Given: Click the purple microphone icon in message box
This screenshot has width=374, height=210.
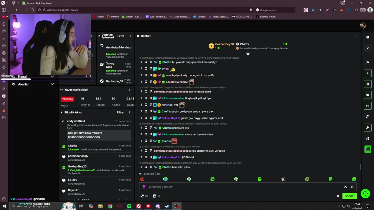Looking at the screenshot, I should [x=144, y=187].
